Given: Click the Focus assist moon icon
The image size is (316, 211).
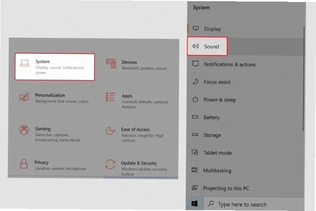Looking at the screenshot, I should point(195,82).
